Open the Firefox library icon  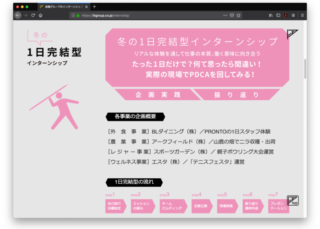(271, 15)
